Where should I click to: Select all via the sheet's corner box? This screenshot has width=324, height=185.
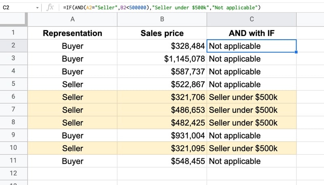tap(14, 19)
